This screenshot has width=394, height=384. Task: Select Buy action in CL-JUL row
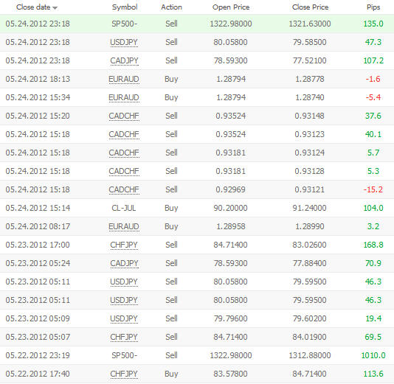click(x=171, y=209)
